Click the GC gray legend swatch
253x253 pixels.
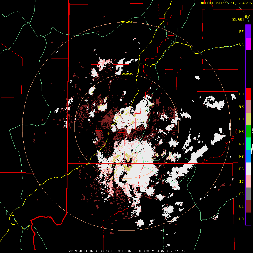[248, 194]
